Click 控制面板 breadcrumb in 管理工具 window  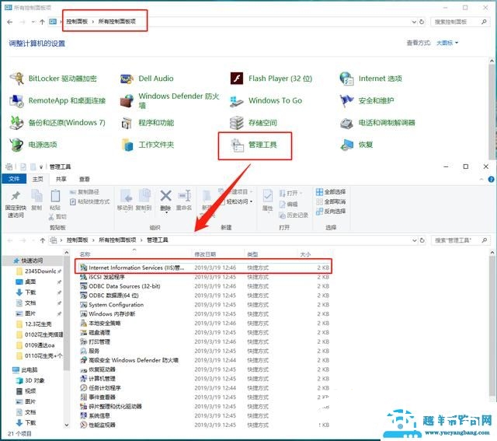78,240
